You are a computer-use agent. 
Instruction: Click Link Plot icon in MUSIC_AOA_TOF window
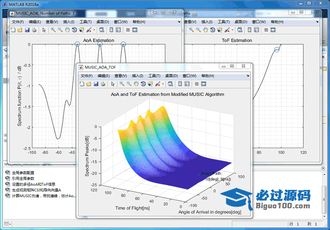[170, 84]
